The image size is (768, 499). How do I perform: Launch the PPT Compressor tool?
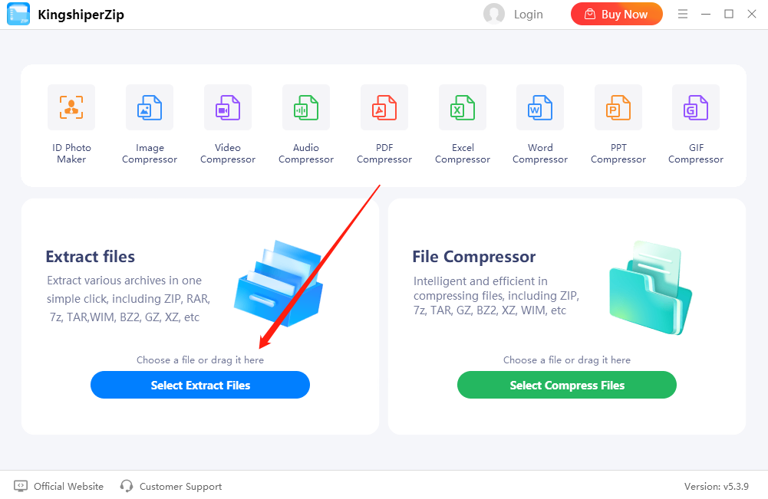pos(618,108)
